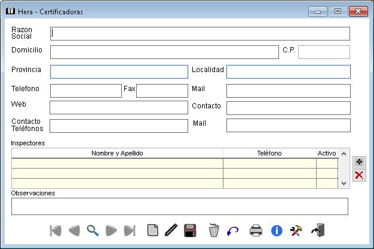
Task: Undo changes with the blue arrow icon
Action: click(x=232, y=231)
